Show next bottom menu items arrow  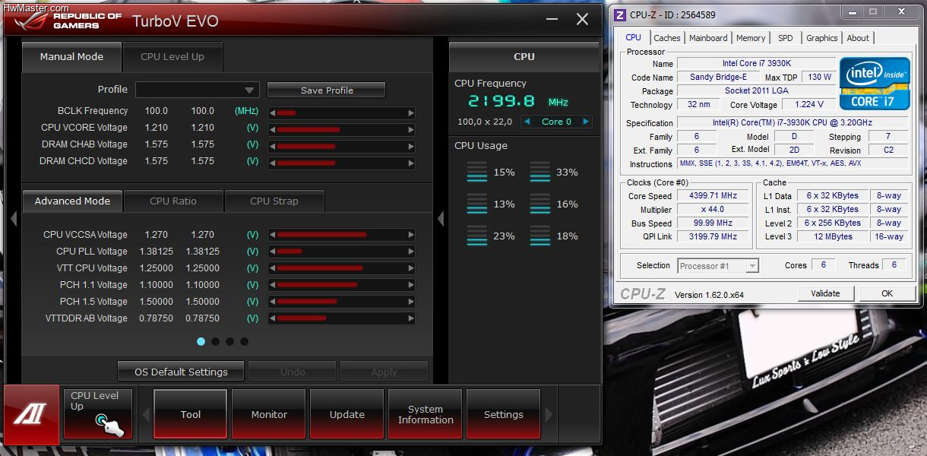pos(549,415)
